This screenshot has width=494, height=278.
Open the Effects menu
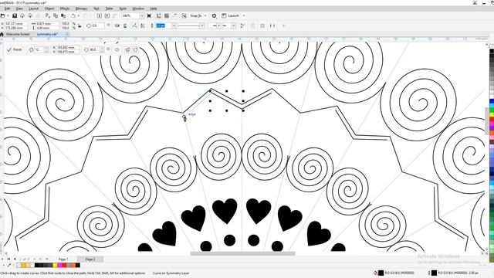click(x=65, y=8)
